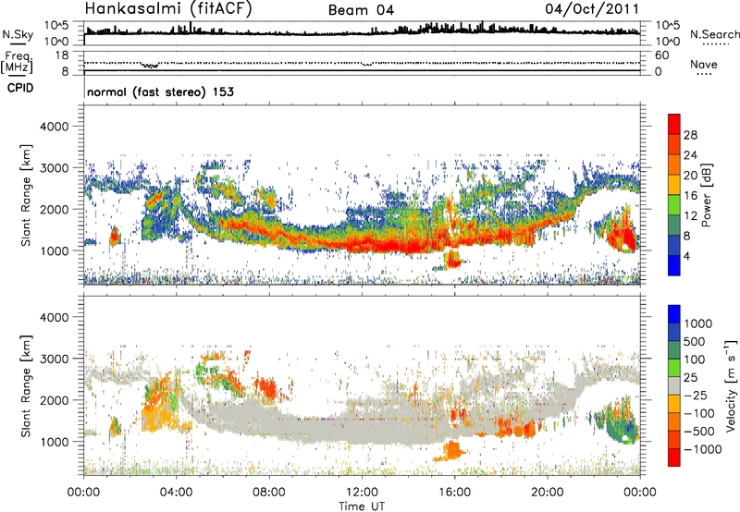Viewport: 740px width, 512px height.
Task: Click the 'CPID' label
Action: click(x=20, y=88)
